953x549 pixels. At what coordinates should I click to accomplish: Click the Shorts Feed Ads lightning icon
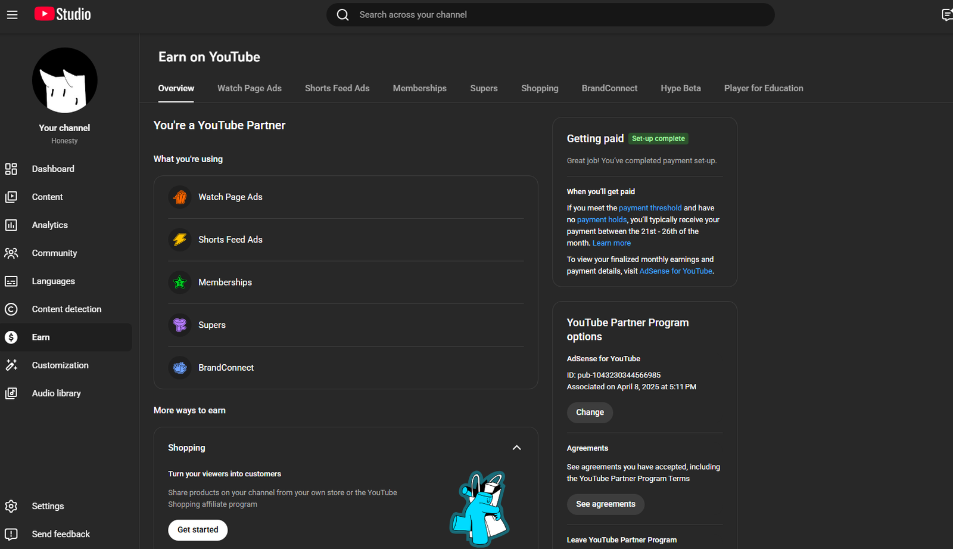tap(180, 240)
